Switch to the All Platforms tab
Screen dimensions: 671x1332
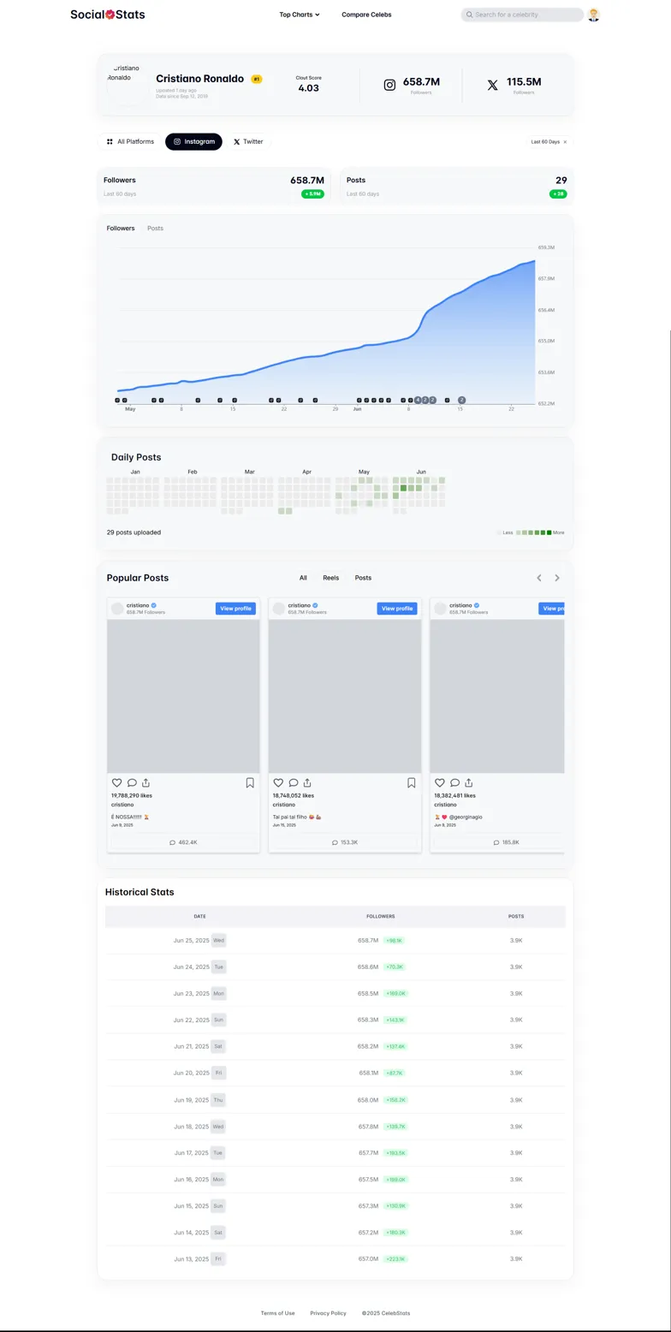[x=130, y=141]
